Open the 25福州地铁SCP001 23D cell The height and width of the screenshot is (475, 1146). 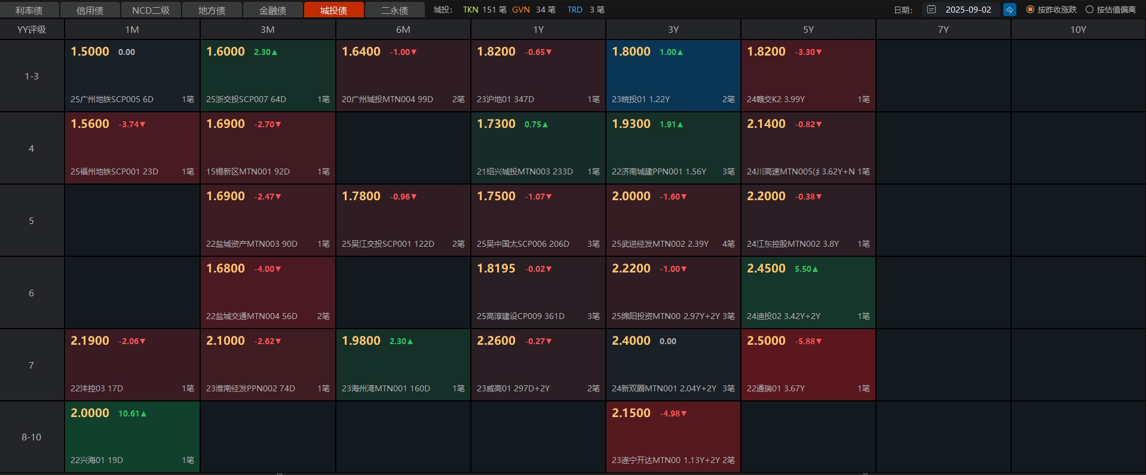tap(132, 148)
